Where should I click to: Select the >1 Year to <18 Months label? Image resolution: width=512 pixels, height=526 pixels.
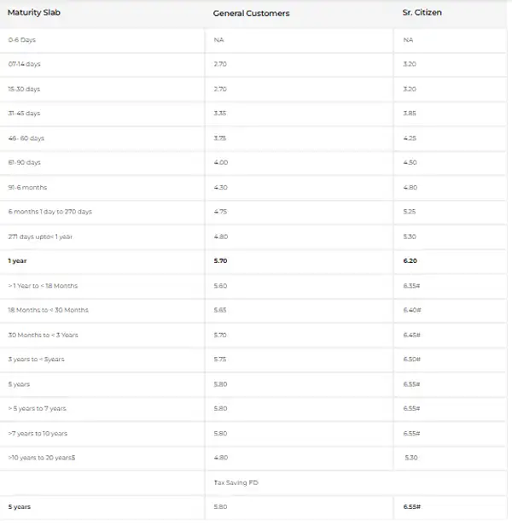click(43, 286)
